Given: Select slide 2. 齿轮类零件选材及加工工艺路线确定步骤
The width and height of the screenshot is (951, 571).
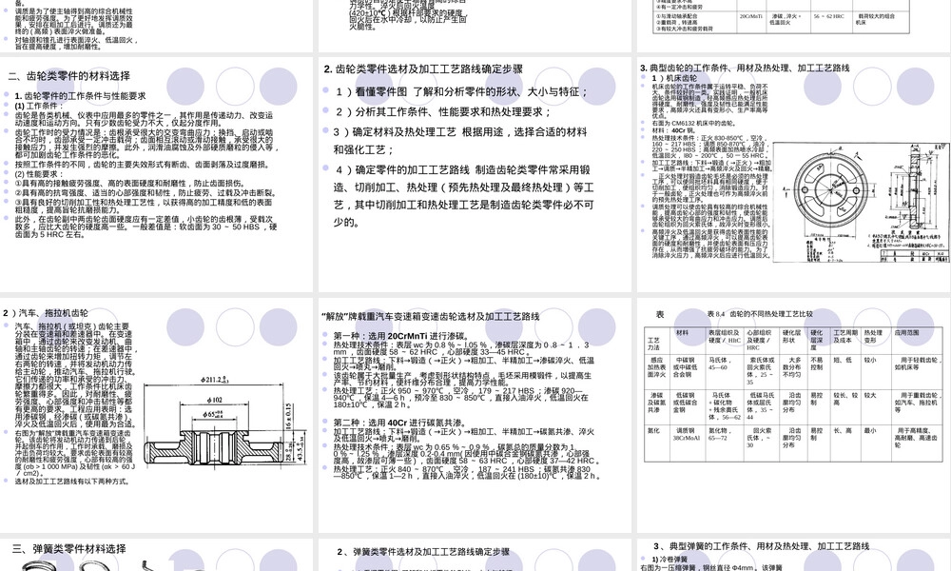Looking at the screenshot, I should tap(475, 175).
